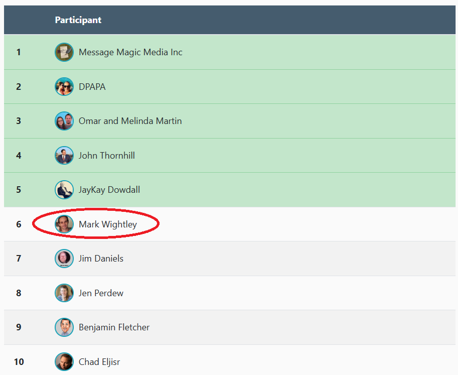The width and height of the screenshot is (458, 375).
Task: Open Chad Eljisr's avatar image
Action: pos(64,362)
